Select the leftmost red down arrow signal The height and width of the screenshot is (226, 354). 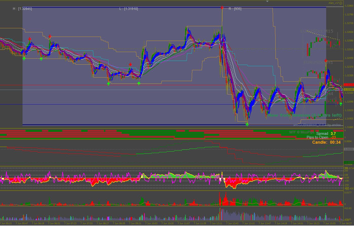coord(30,39)
